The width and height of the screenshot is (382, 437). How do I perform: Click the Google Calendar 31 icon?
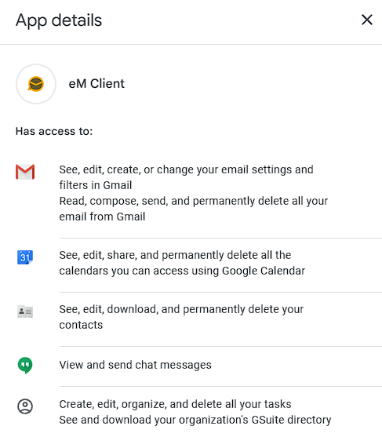(x=25, y=257)
